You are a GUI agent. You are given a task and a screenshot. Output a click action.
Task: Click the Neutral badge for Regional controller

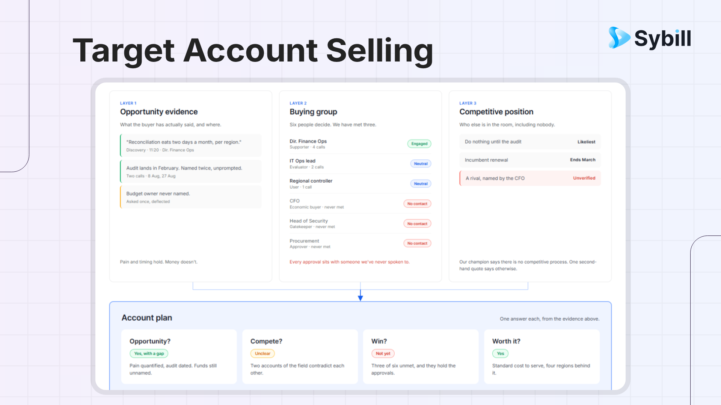tap(421, 184)
